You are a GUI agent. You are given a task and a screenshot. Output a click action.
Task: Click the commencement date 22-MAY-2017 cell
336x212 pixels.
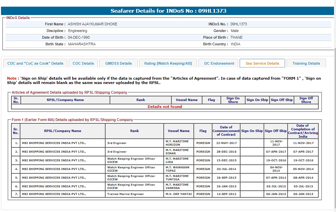coord(226,143)
